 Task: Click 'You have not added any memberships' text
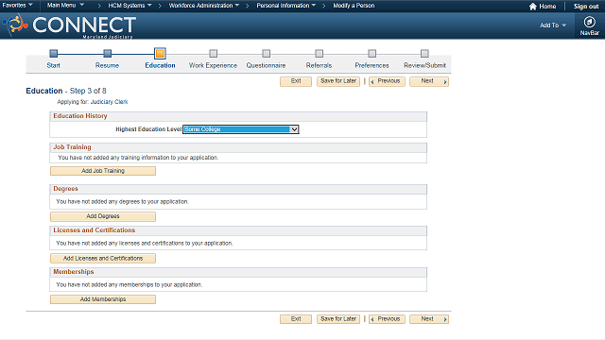pos(130,285)
